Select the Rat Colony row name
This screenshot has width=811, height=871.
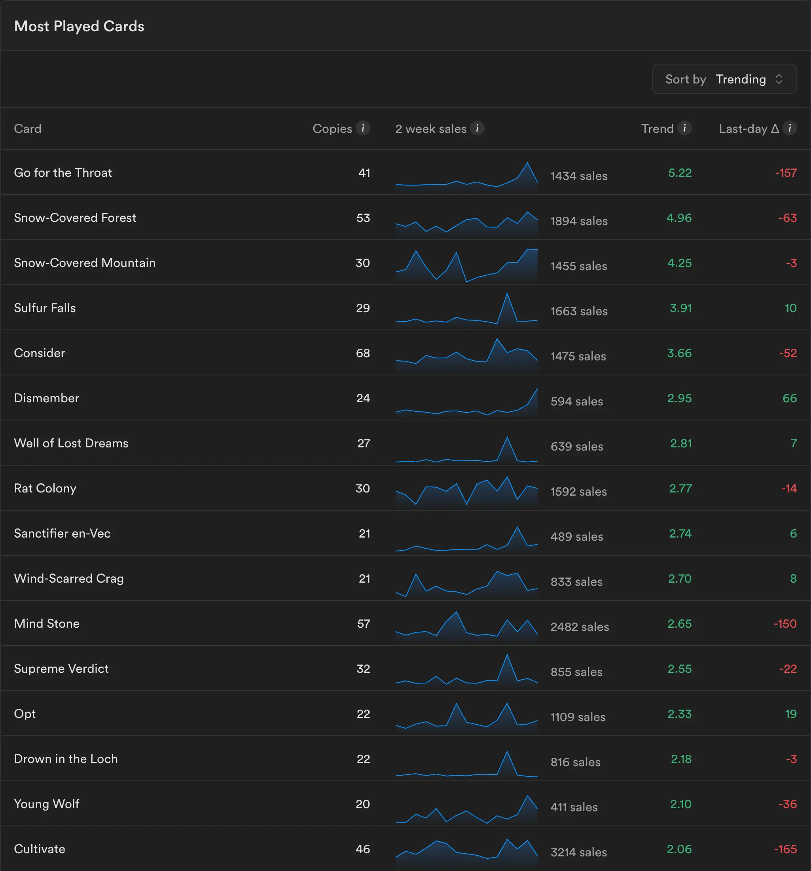[45, 488]
